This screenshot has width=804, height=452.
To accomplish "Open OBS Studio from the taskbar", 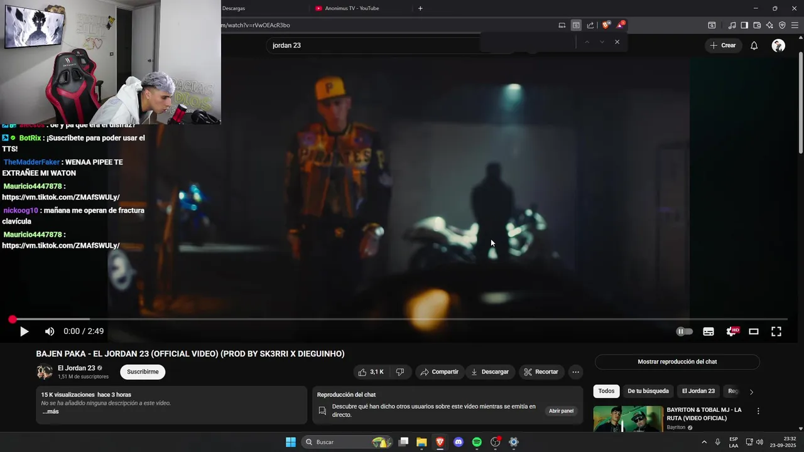I will click(495, 442).
